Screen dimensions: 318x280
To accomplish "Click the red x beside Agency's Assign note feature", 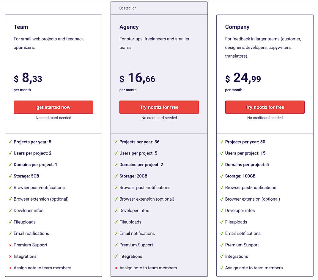I will (116, 268).
